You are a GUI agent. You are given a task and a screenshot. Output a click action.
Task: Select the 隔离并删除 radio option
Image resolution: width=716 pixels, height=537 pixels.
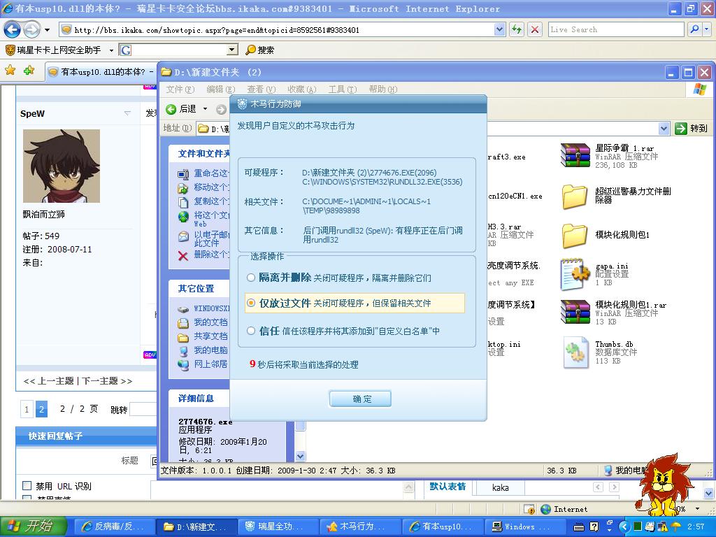coord(251,277)
